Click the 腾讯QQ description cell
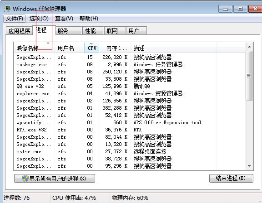Image resolution: width=262 pixels, height=203 pixels. 142,86
